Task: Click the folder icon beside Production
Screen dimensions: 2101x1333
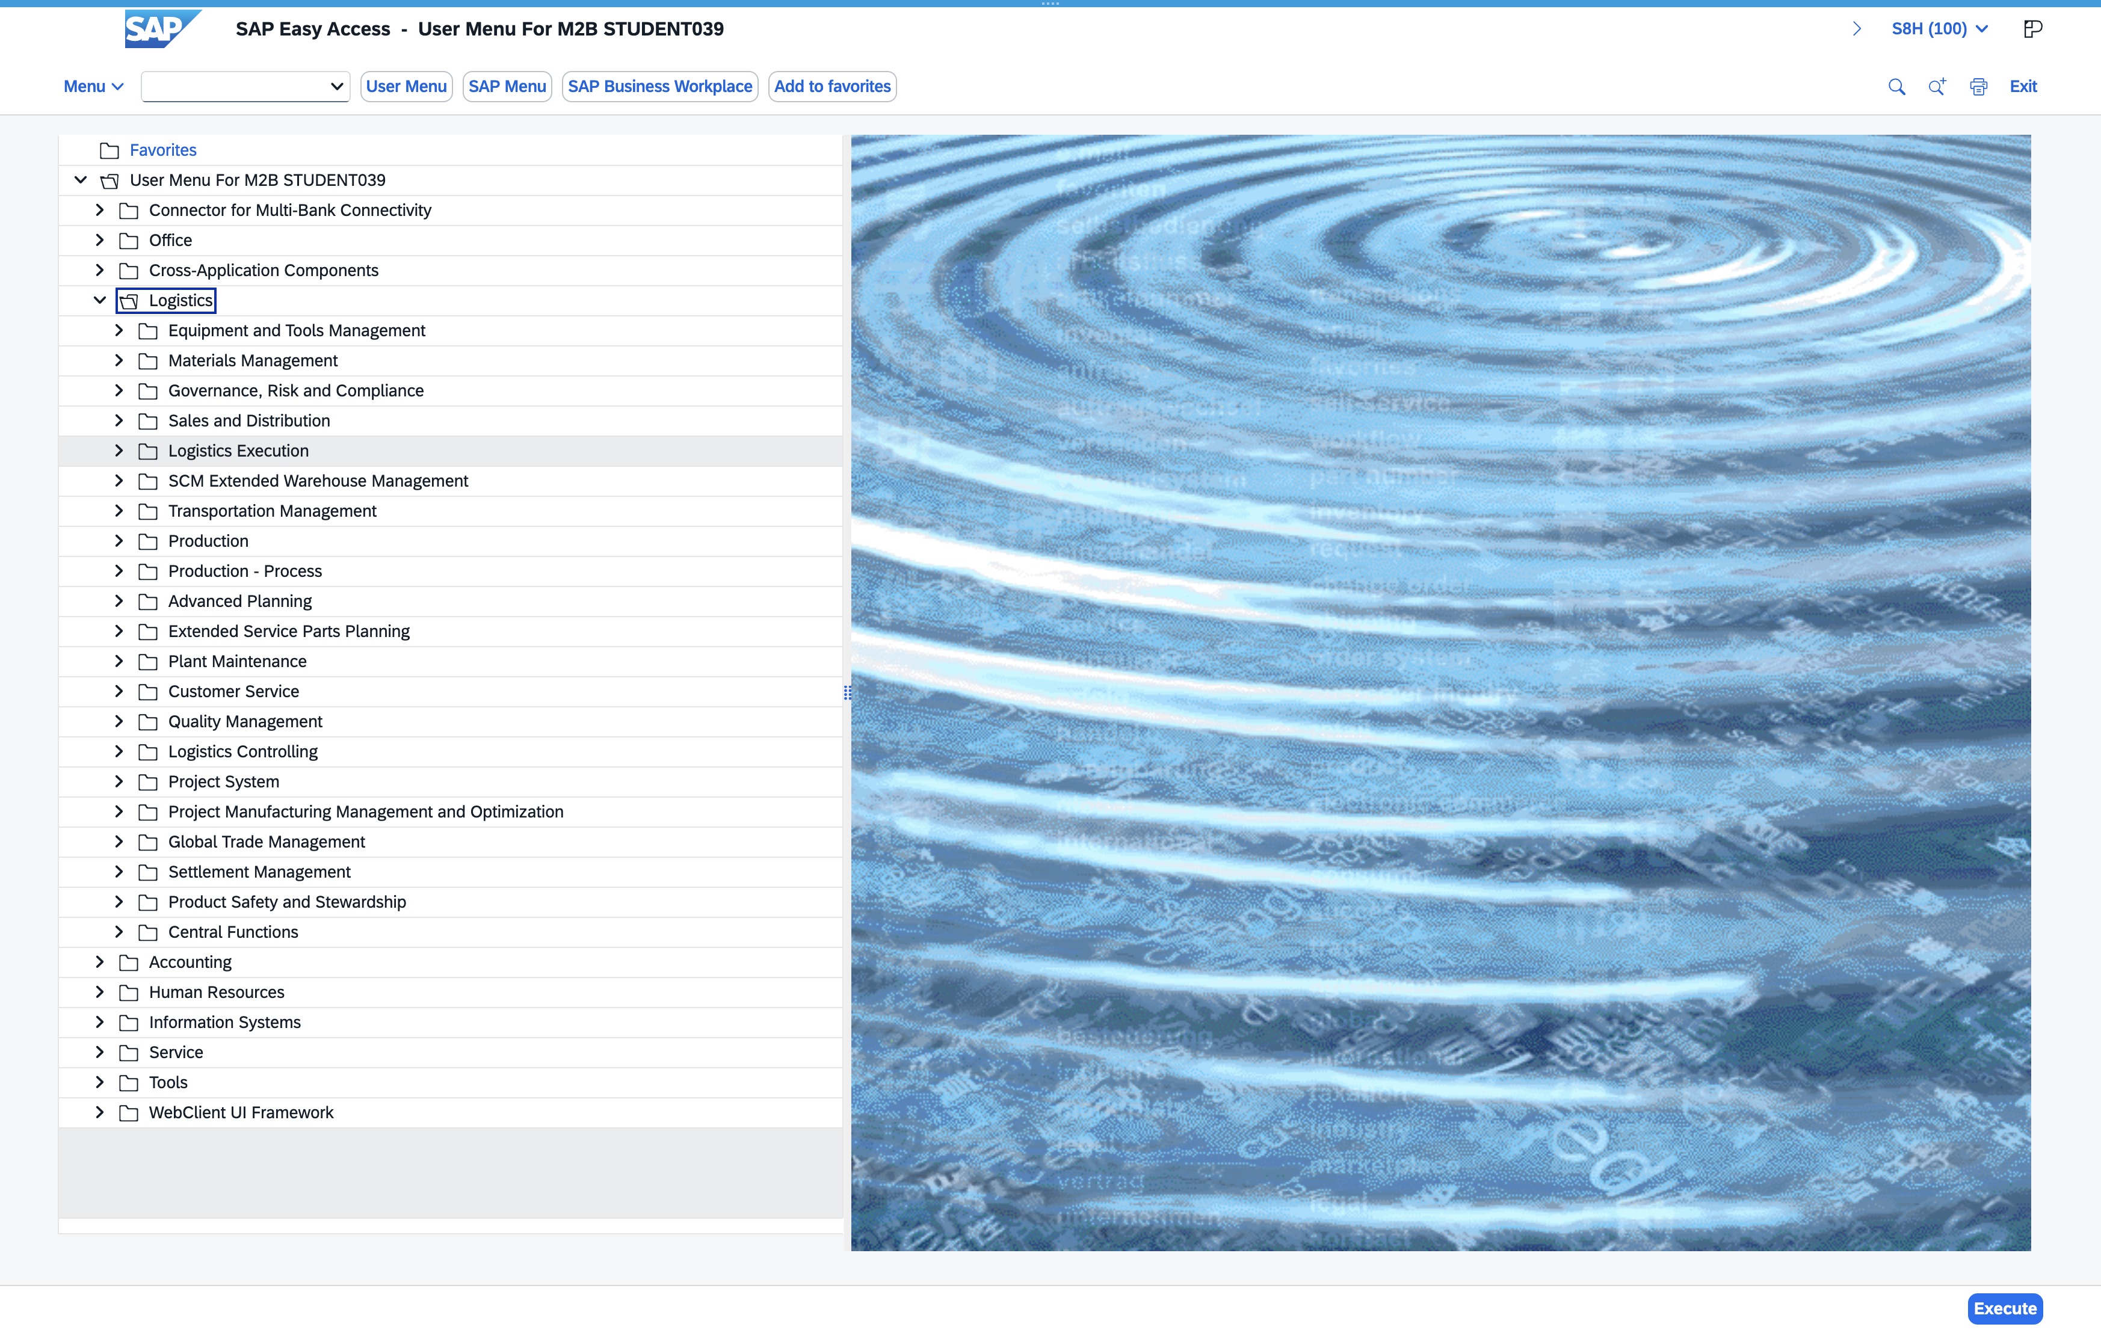Action: (x=149, y=542)
